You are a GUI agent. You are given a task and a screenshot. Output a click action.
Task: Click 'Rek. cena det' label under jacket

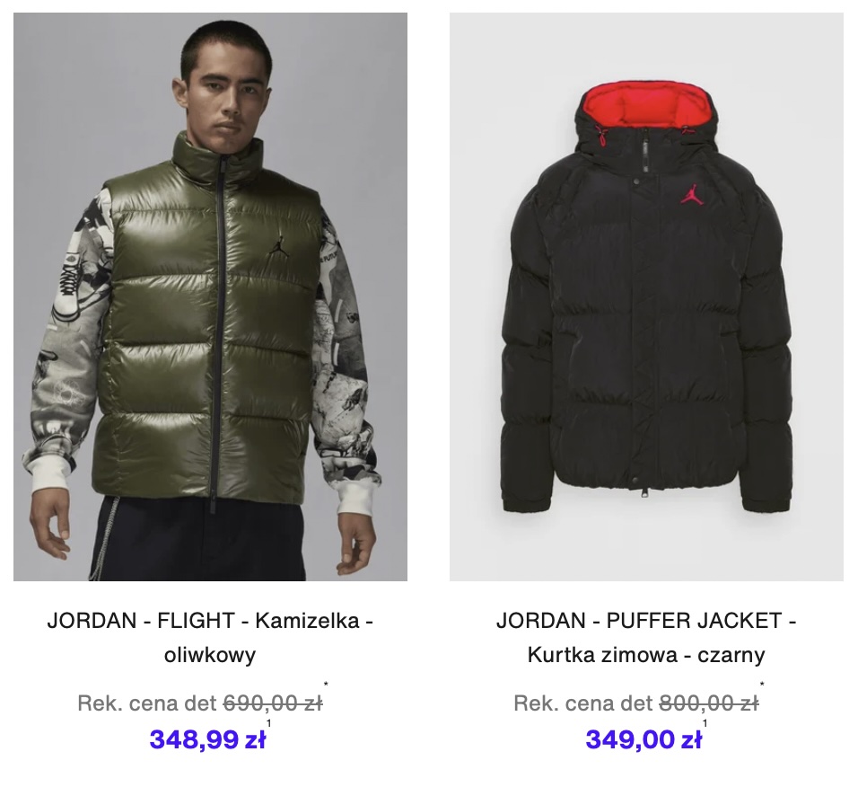583,703
